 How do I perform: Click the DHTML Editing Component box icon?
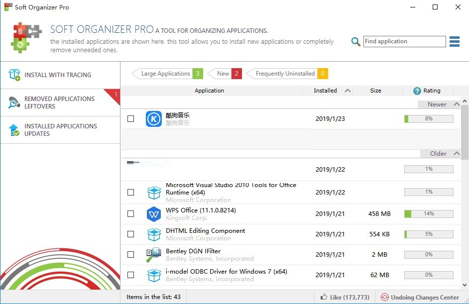point(154,234)
